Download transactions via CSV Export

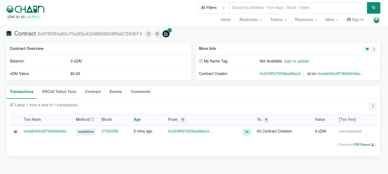362,144
